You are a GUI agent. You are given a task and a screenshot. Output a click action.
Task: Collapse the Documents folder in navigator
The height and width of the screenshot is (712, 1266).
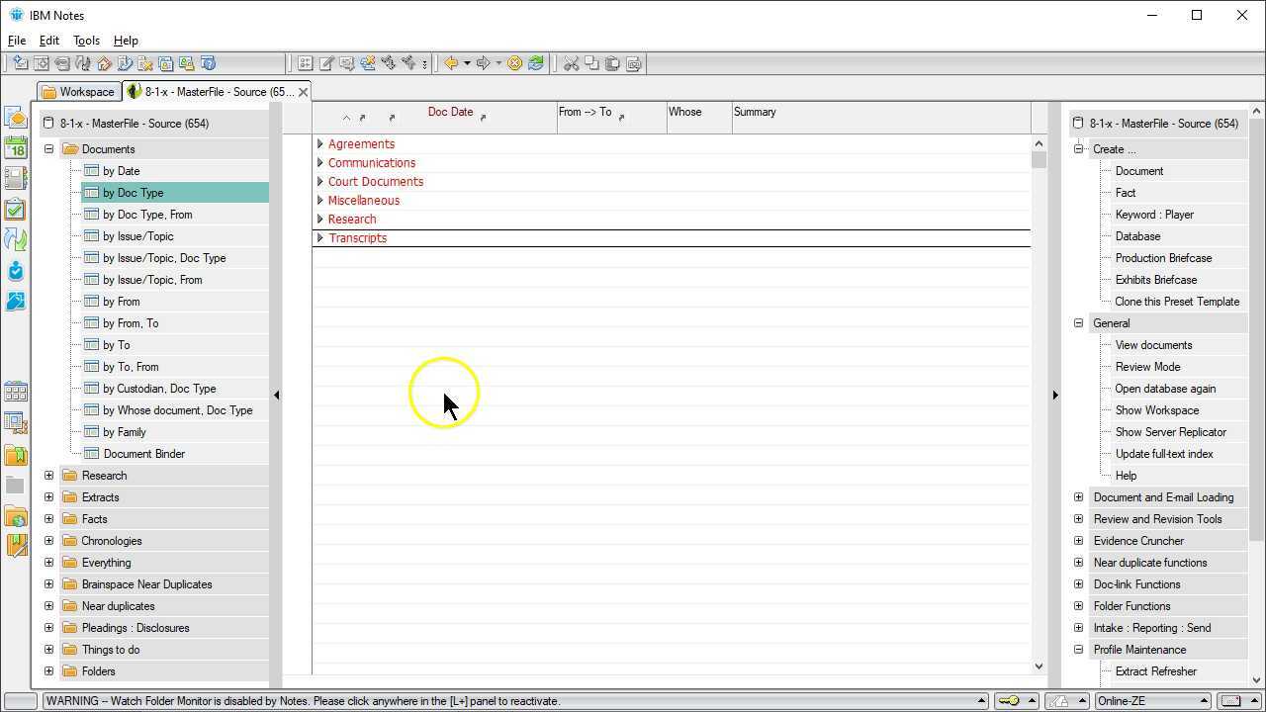click(x=48, y=149)
